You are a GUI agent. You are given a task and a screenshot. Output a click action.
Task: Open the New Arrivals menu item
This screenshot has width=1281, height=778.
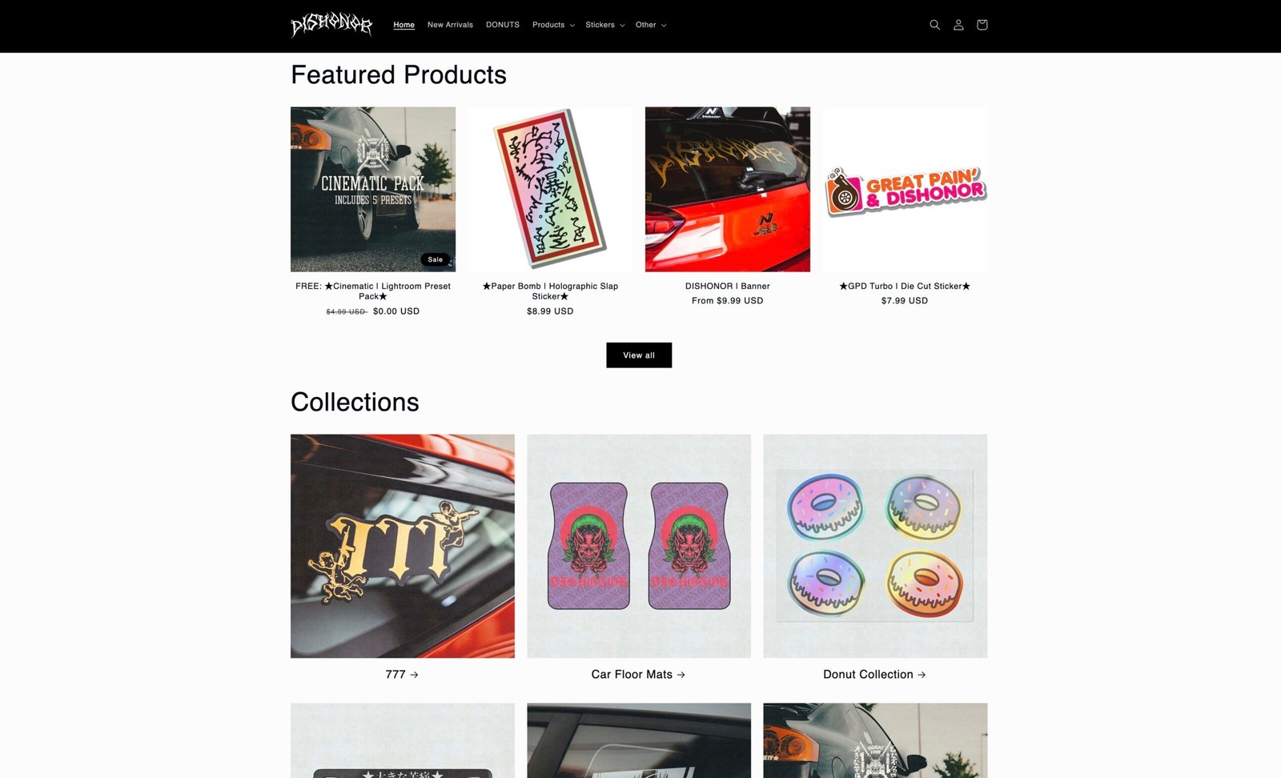click(450, 25)
